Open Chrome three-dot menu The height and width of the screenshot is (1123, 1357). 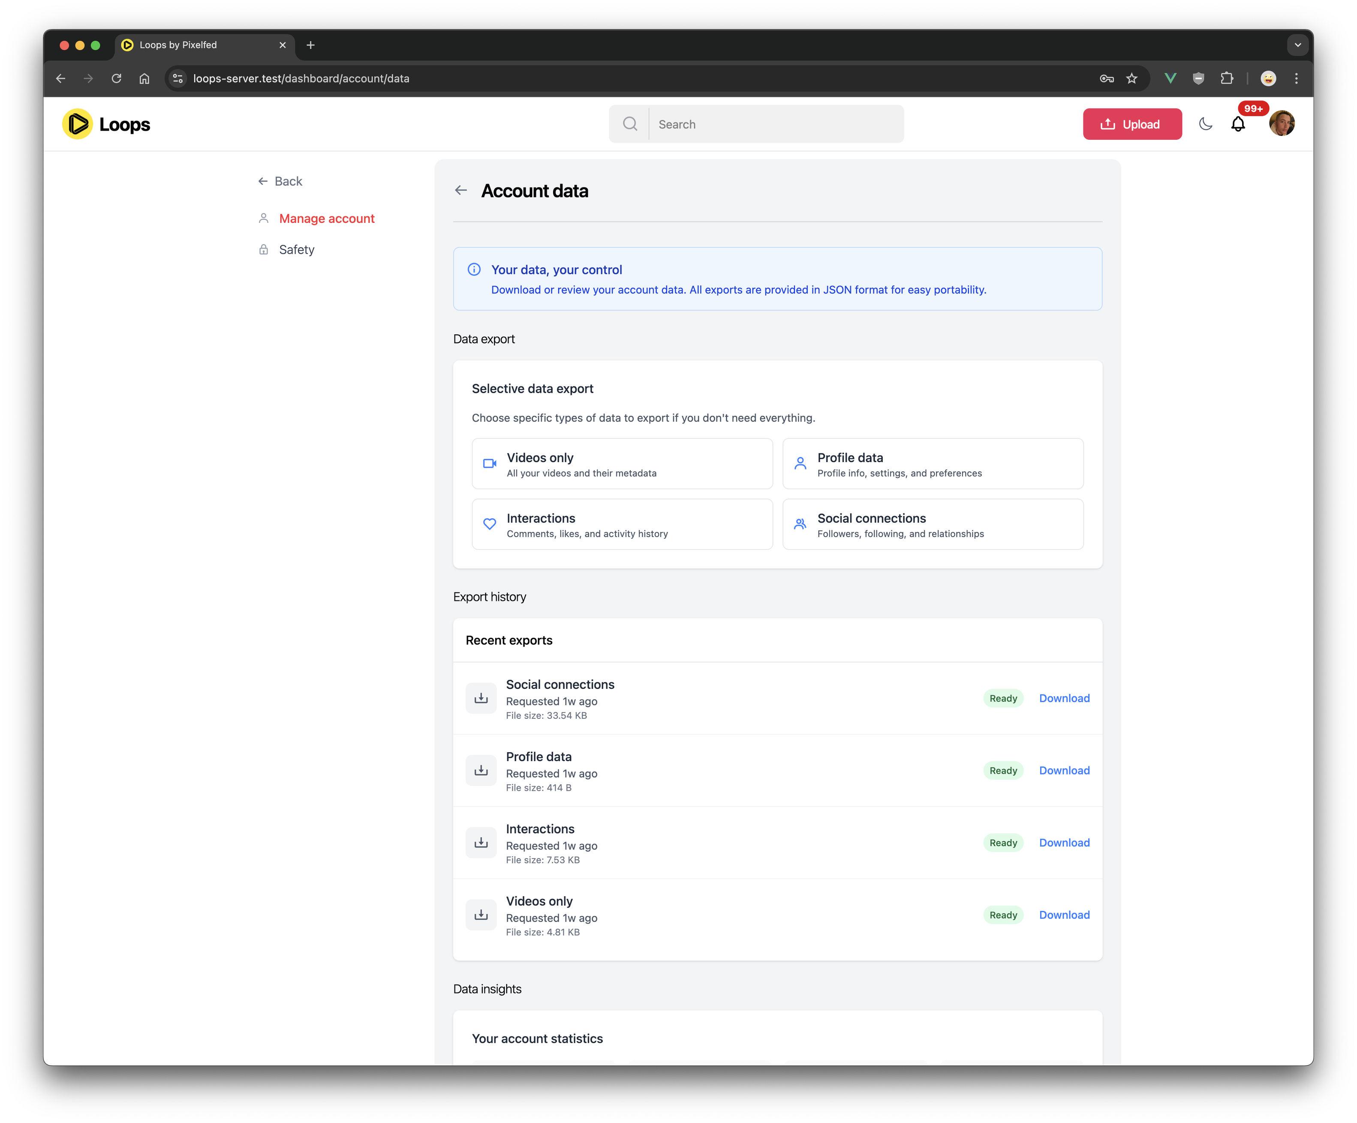click(x=1296, y=78)
